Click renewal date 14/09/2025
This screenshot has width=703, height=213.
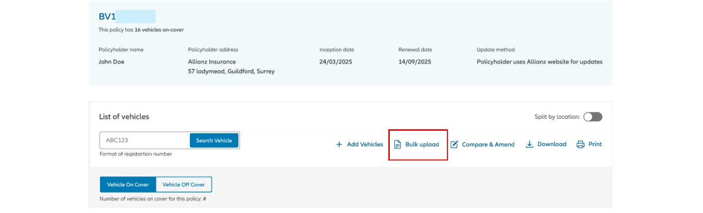click(x=415, y=62)
